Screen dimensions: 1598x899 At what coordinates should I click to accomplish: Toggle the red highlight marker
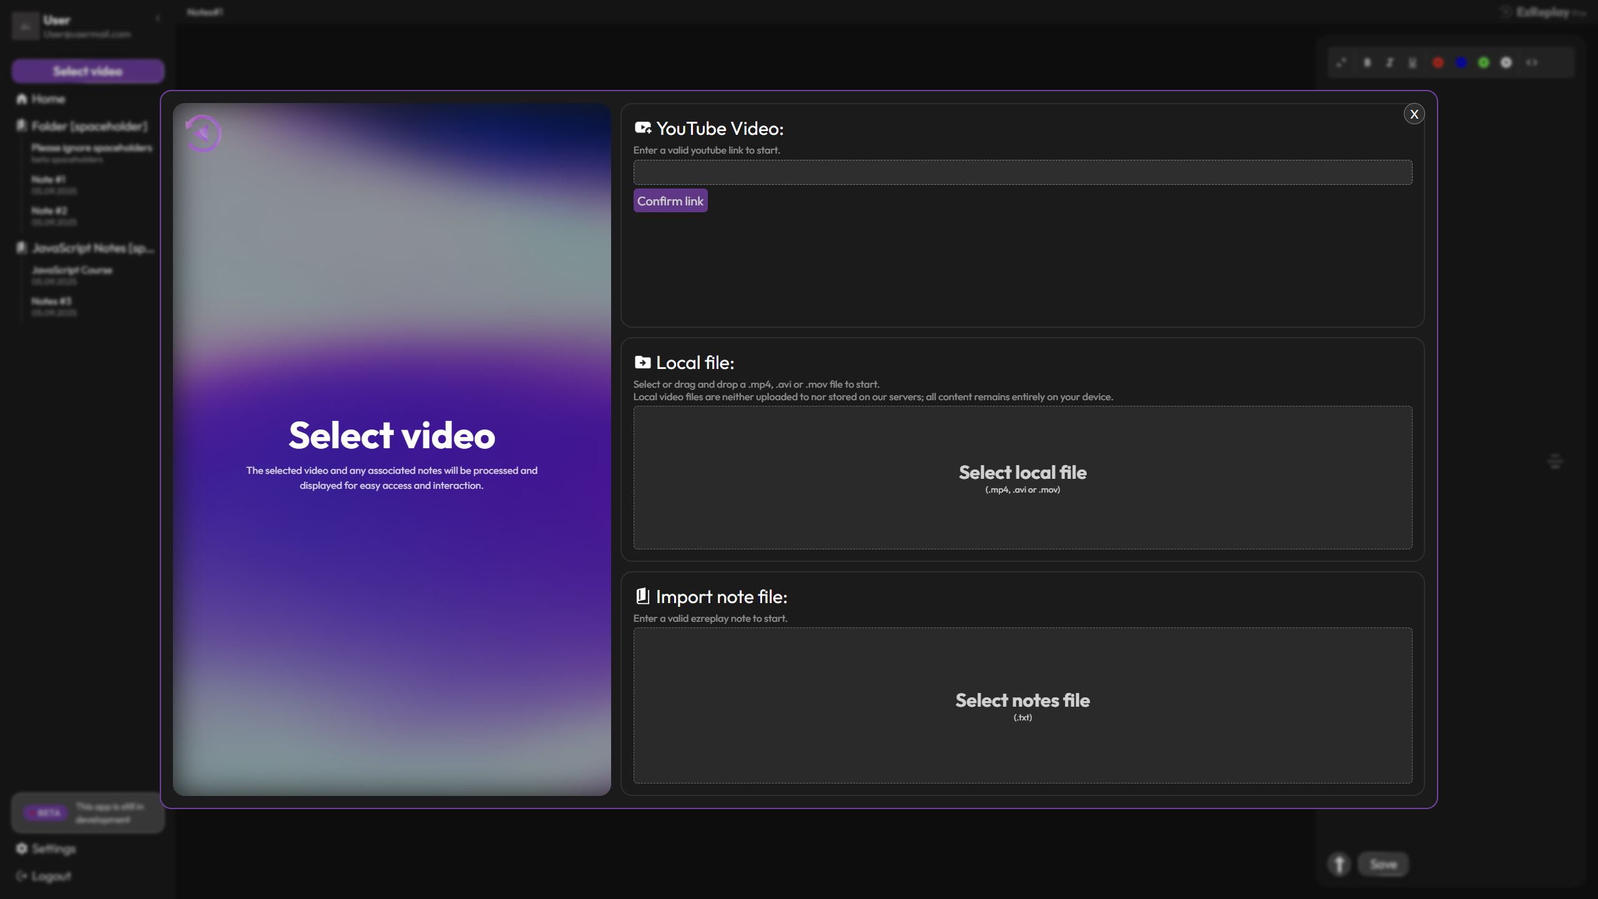[x=1438, y=62]
